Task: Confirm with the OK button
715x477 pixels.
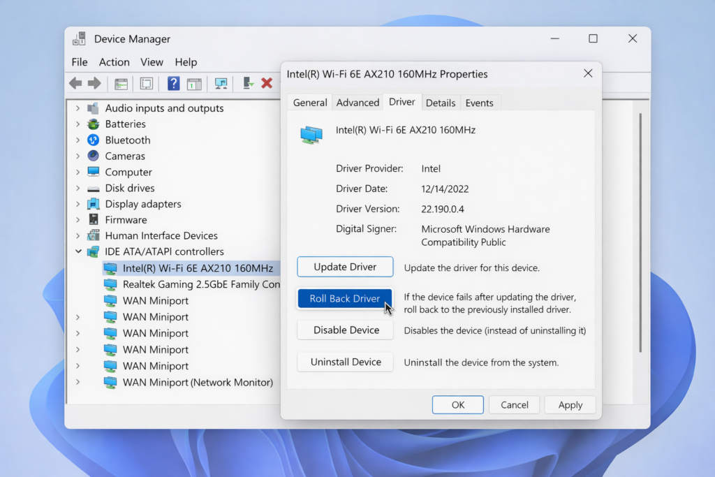Action: click(458, 405)
